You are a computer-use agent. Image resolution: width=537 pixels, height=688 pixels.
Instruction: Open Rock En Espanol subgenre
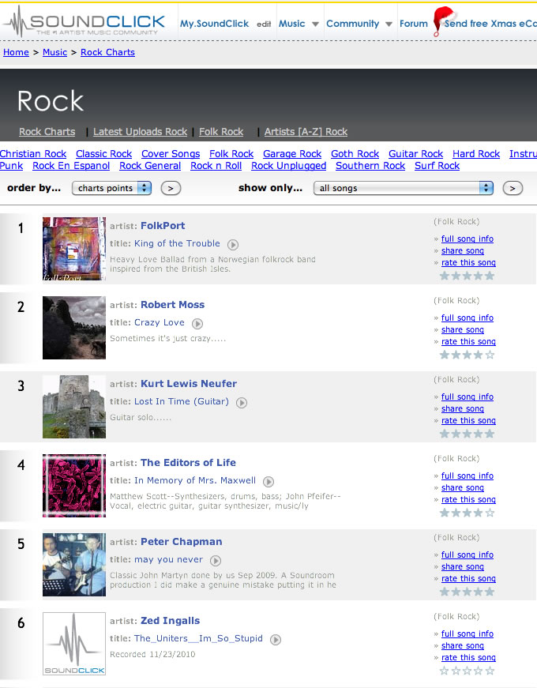point(71,166)
